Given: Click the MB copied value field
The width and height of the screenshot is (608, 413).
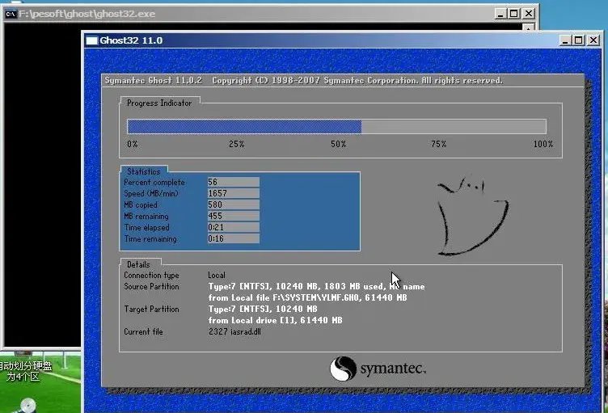Looking at the screenshot, I should pos(233,205).
